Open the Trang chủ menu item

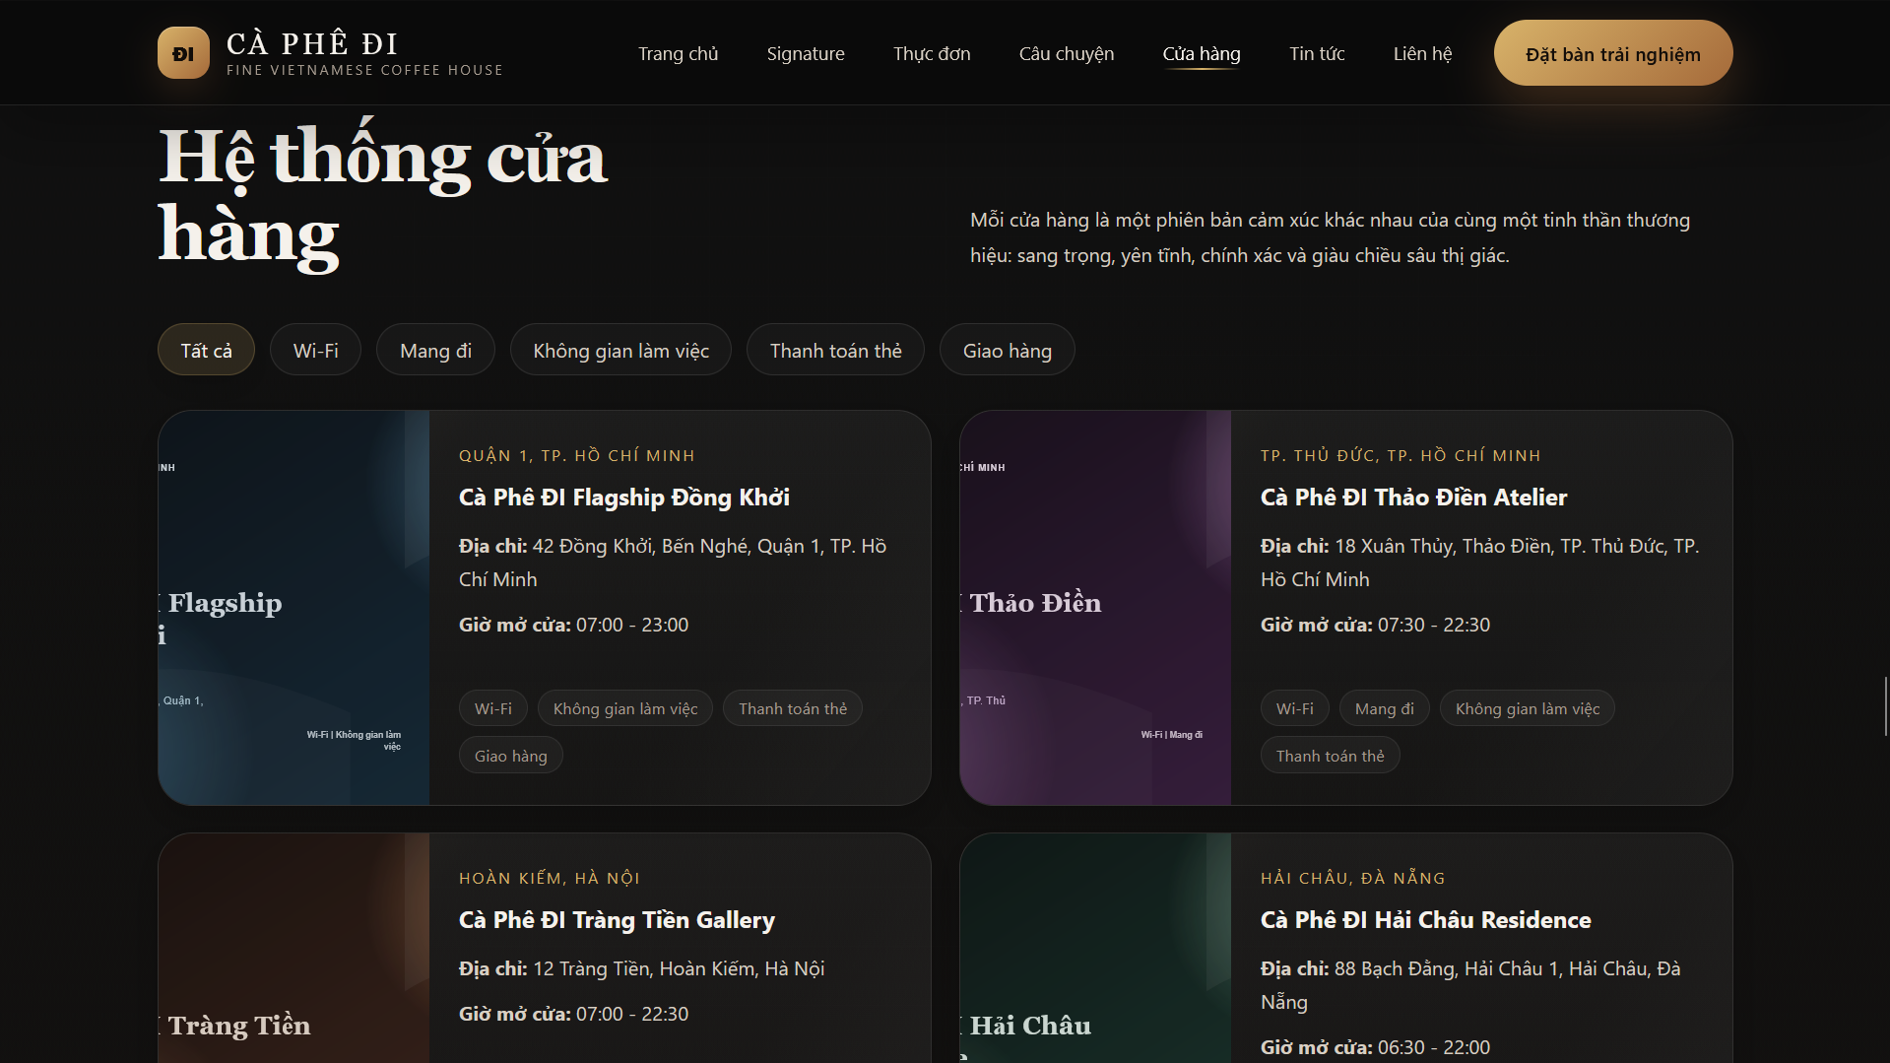678,54
